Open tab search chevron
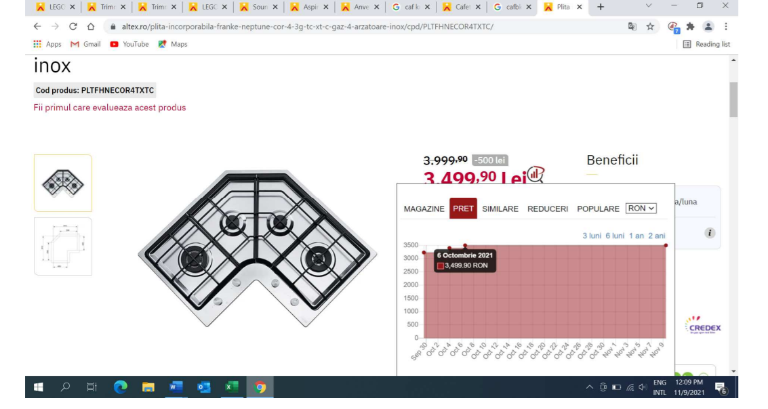Viewport: 768px width, 409px height. (649, 6)
